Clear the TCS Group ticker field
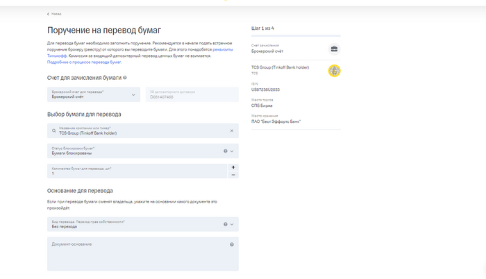 [232, 130]
